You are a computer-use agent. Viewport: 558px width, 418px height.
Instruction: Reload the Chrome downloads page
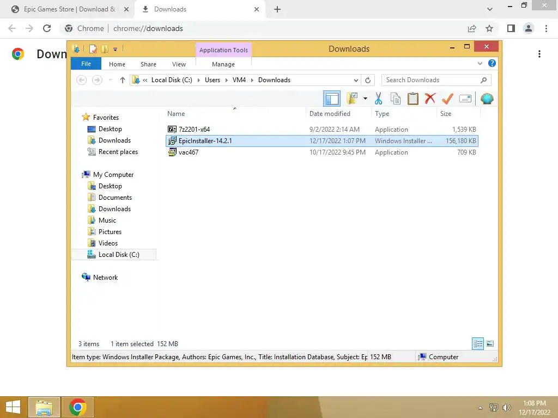coord(47,28)
